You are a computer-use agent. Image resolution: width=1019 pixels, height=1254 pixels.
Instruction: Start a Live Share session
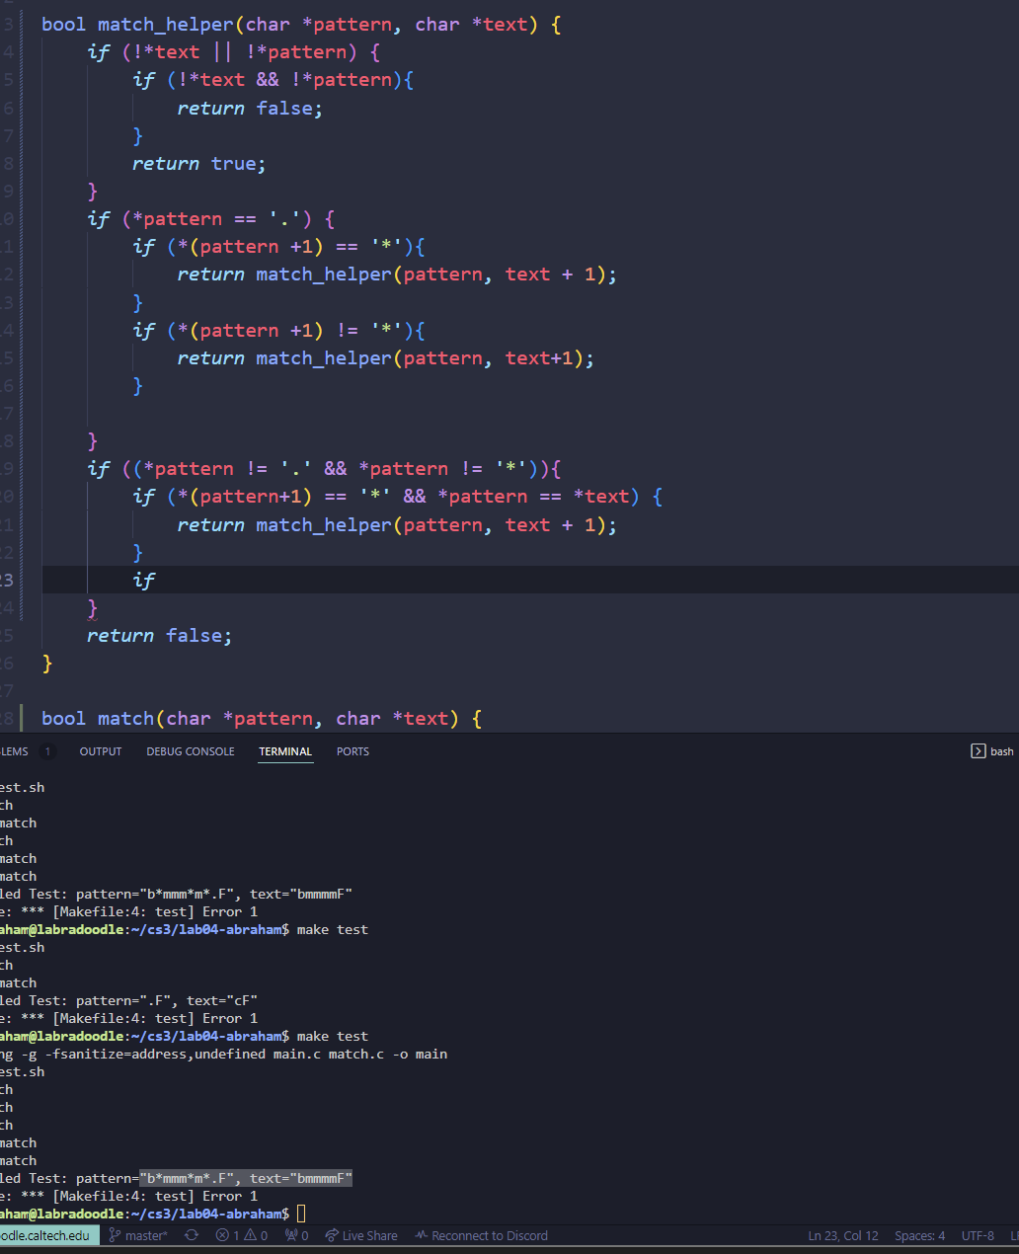[x=361, y=1235]
